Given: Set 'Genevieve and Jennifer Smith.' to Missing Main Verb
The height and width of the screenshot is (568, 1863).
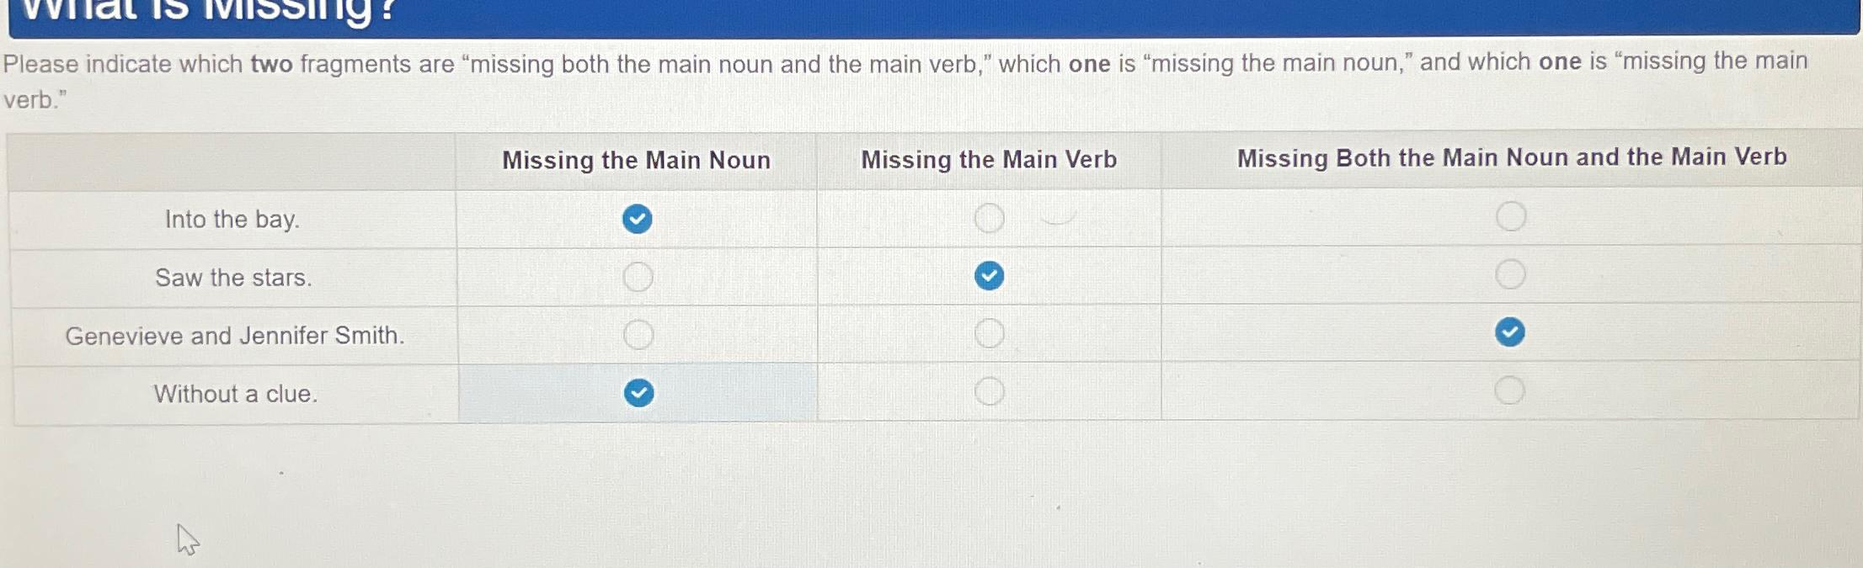Looking at the screenshot, I should pos(989,333).
